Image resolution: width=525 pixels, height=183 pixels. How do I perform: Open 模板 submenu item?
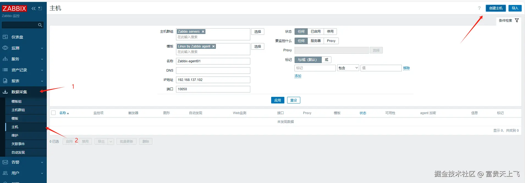pos(26,119)
